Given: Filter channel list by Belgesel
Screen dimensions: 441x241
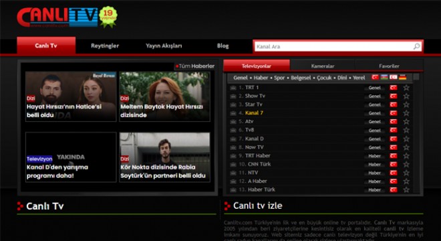Looking at the screenshot, I should (x=301, y=78).
